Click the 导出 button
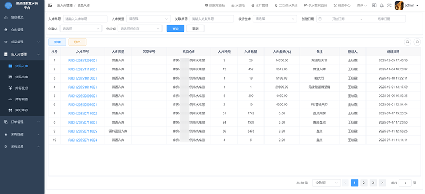 click(77, 42)
